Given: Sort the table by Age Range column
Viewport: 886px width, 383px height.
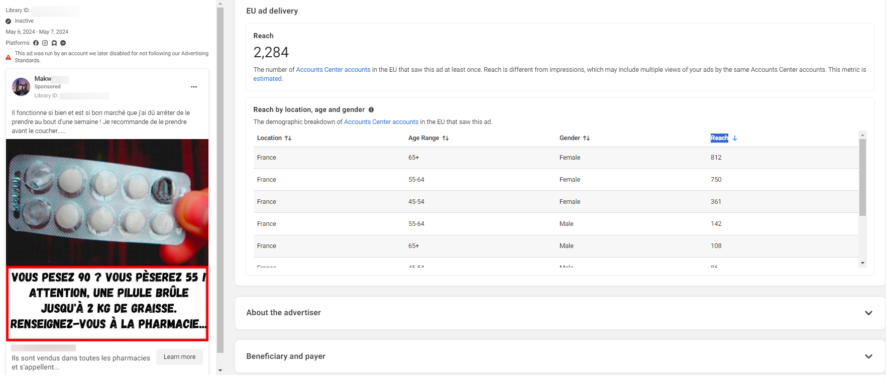Looking at the screenshot, I should coord(445,138).
